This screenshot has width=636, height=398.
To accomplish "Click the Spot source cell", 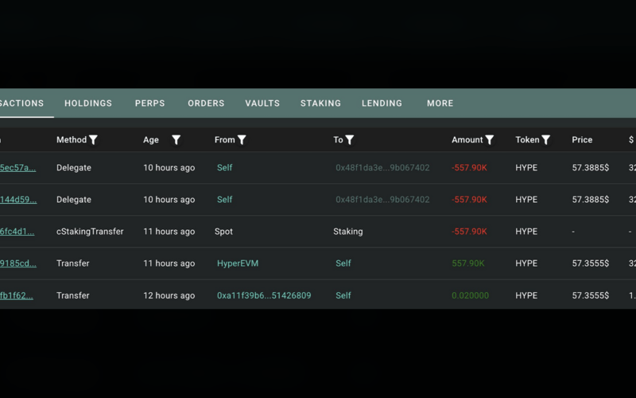I will tap(223, 232).
